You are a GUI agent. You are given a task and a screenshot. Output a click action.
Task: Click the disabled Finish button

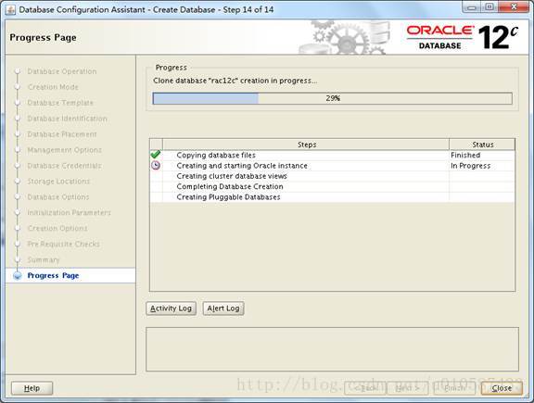pyautogui.click(x=454, y=388)
